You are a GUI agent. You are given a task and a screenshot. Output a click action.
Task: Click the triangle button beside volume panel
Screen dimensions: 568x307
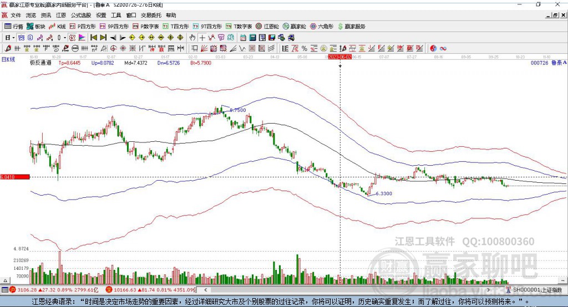click(x=5, y=280)
